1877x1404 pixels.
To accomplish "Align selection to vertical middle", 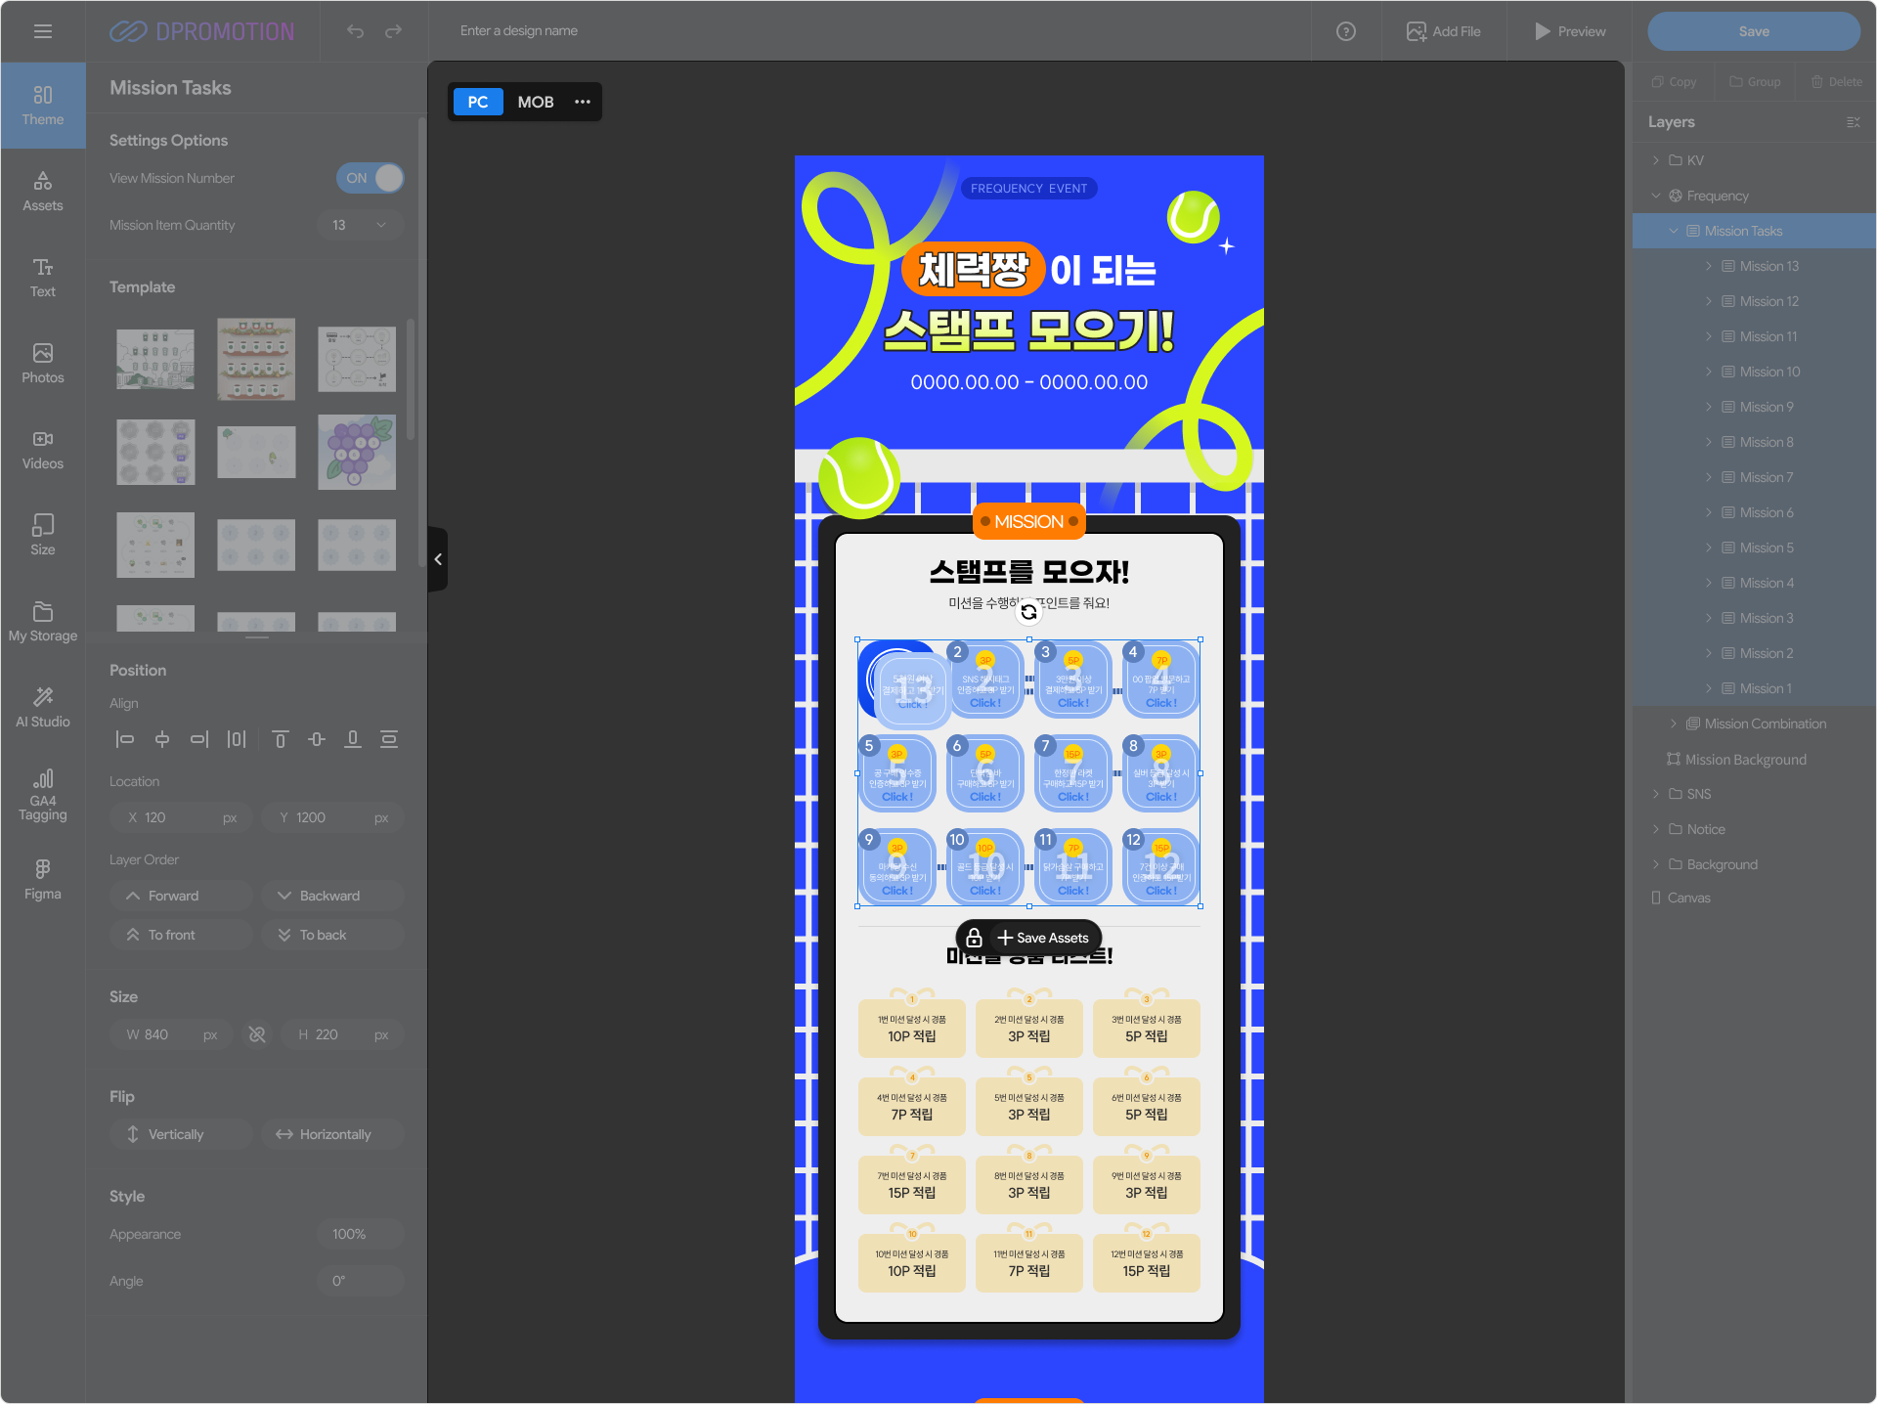I will (x=317, y=739).
